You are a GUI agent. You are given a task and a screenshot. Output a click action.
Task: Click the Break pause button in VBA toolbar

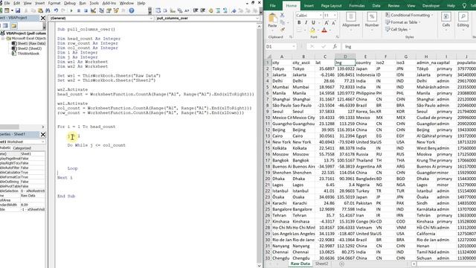[x=79, y=10]
